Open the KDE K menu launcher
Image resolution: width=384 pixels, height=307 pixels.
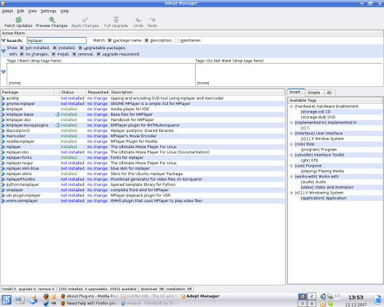6,299
